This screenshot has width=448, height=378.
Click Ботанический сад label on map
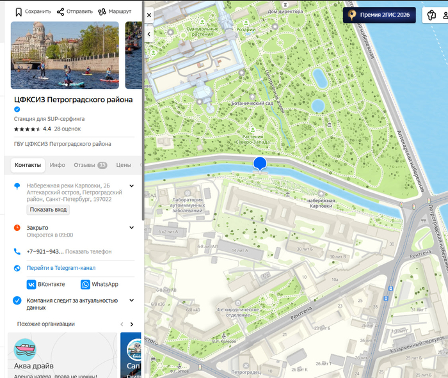click(252, 104)
